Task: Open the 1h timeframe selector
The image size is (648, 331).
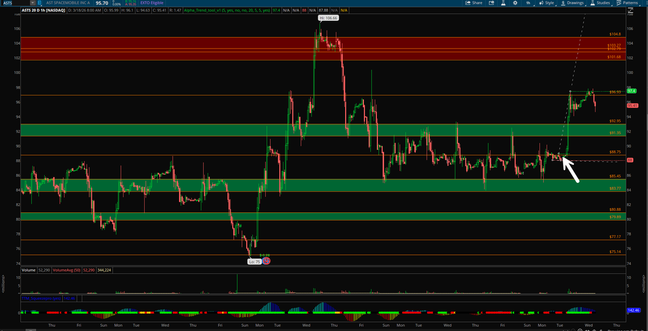Action: [x=528, y=3]
